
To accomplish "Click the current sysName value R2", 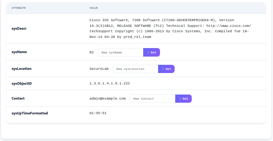I will pos(92,52).
